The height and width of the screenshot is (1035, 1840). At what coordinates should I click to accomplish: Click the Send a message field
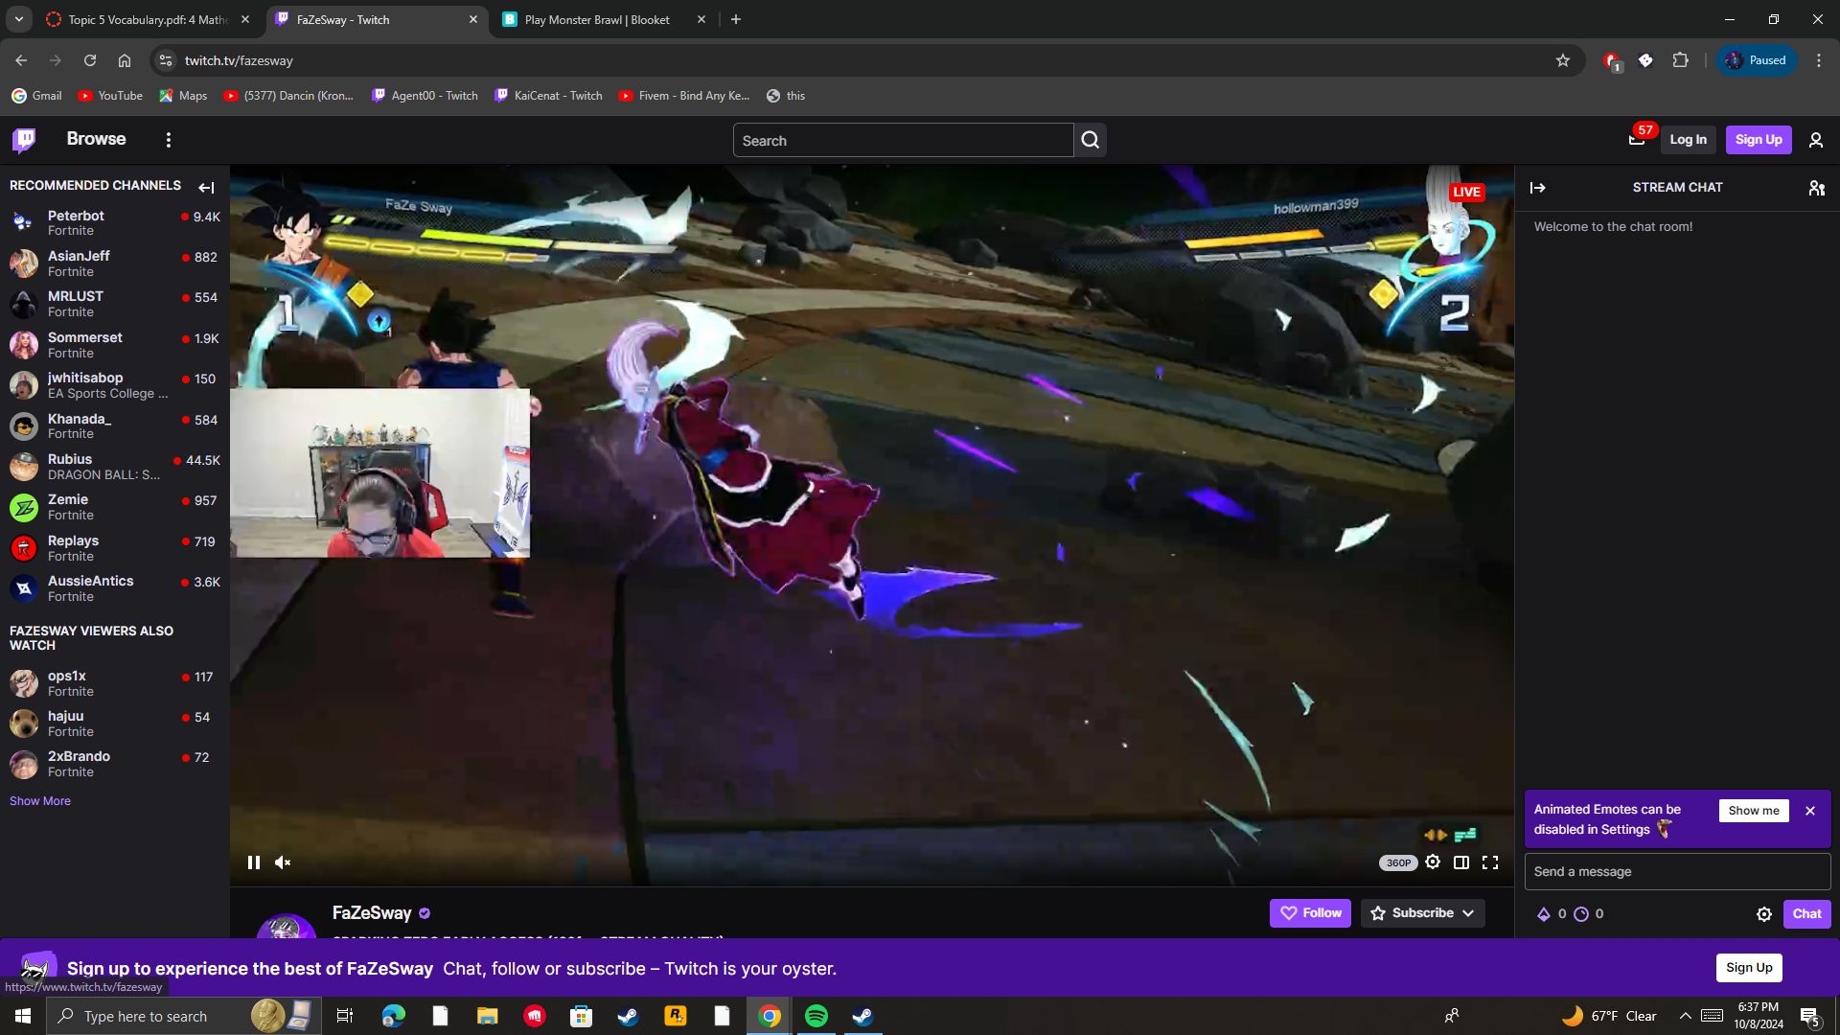click(1677, 872)
